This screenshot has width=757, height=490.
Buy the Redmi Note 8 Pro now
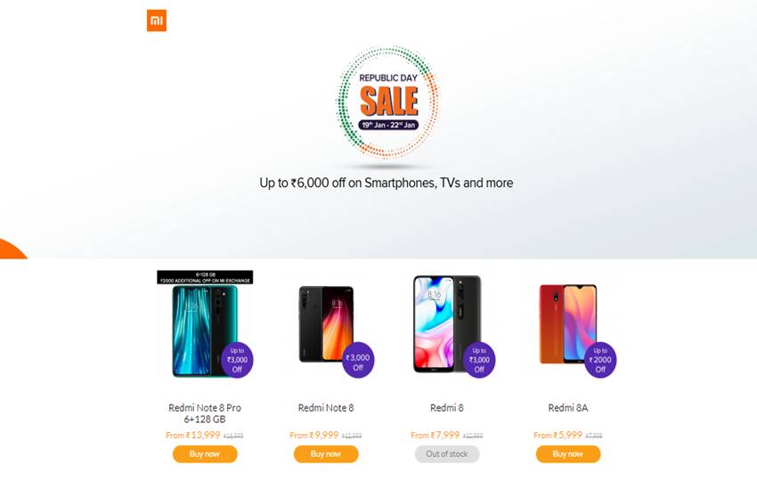point(205,453)
